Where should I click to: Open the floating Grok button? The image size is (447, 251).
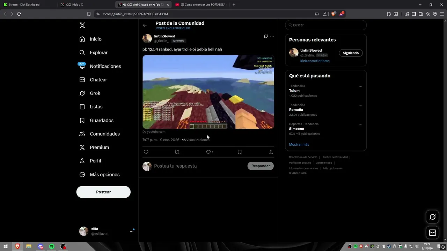click(433, 217)
